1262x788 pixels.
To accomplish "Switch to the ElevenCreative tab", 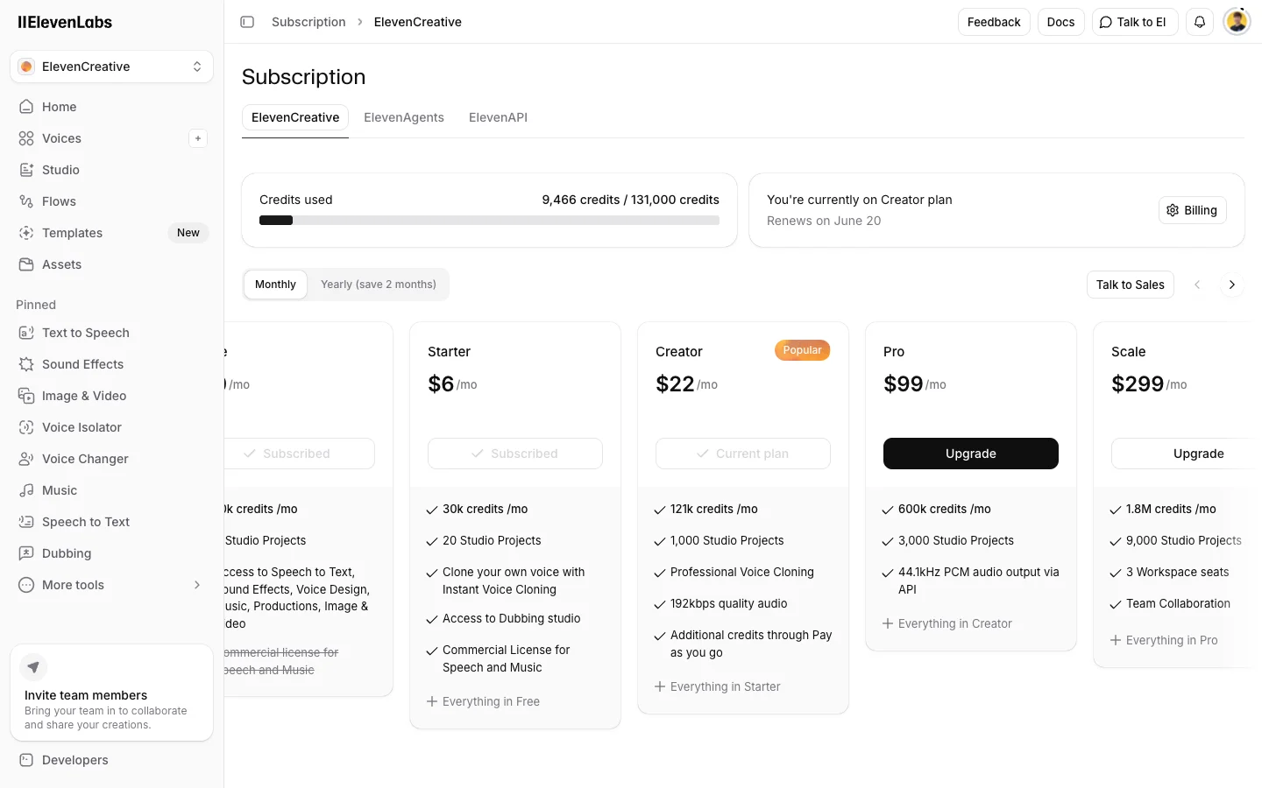I will coord(295,117).
